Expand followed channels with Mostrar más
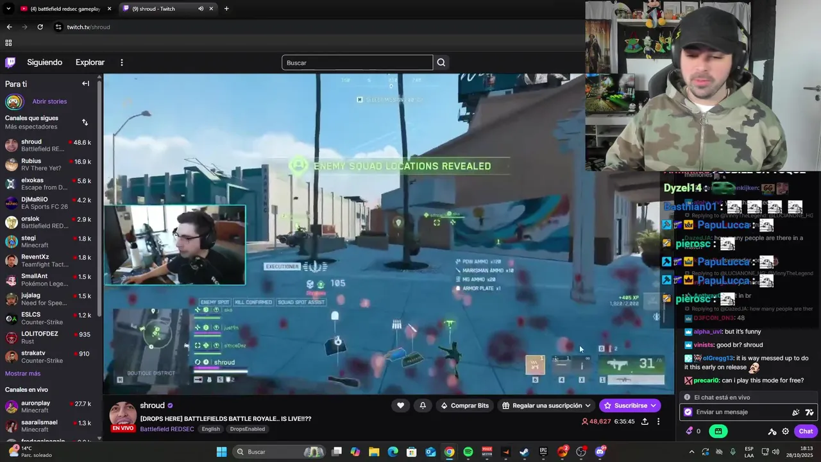 pyautogui.click(x=22, y=373)
